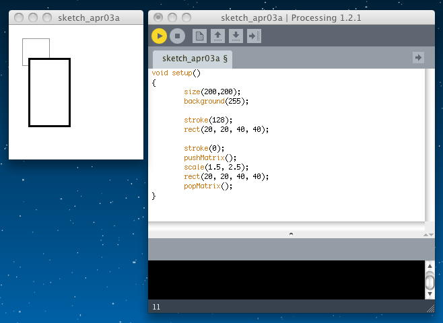Click the Export applet icon

[254, 36]
